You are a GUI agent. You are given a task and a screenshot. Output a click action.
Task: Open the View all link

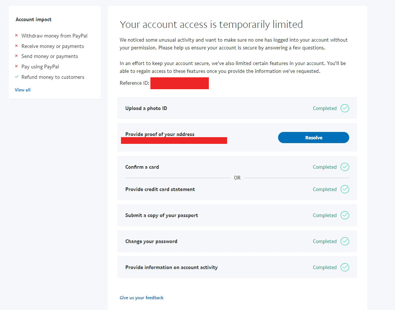point(23,90)
